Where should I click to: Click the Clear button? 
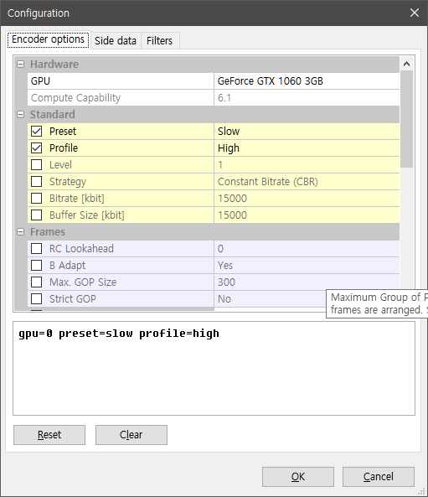coord(131,435)
